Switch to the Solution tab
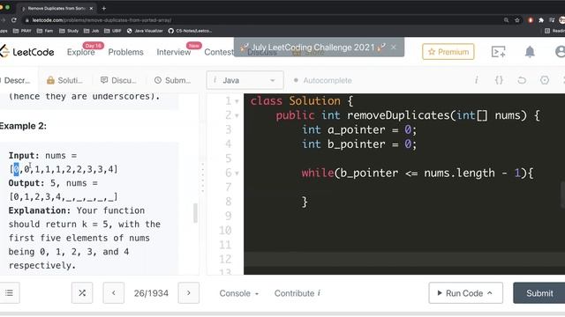 [x=64, y=80]
